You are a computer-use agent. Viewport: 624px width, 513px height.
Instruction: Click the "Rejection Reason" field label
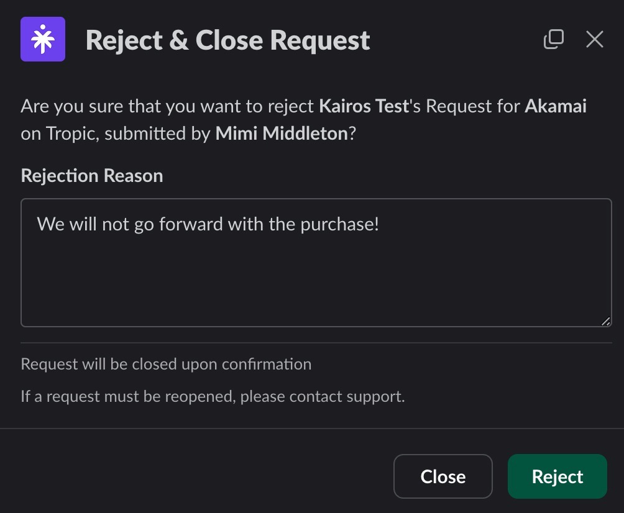(x=92, y=176)
